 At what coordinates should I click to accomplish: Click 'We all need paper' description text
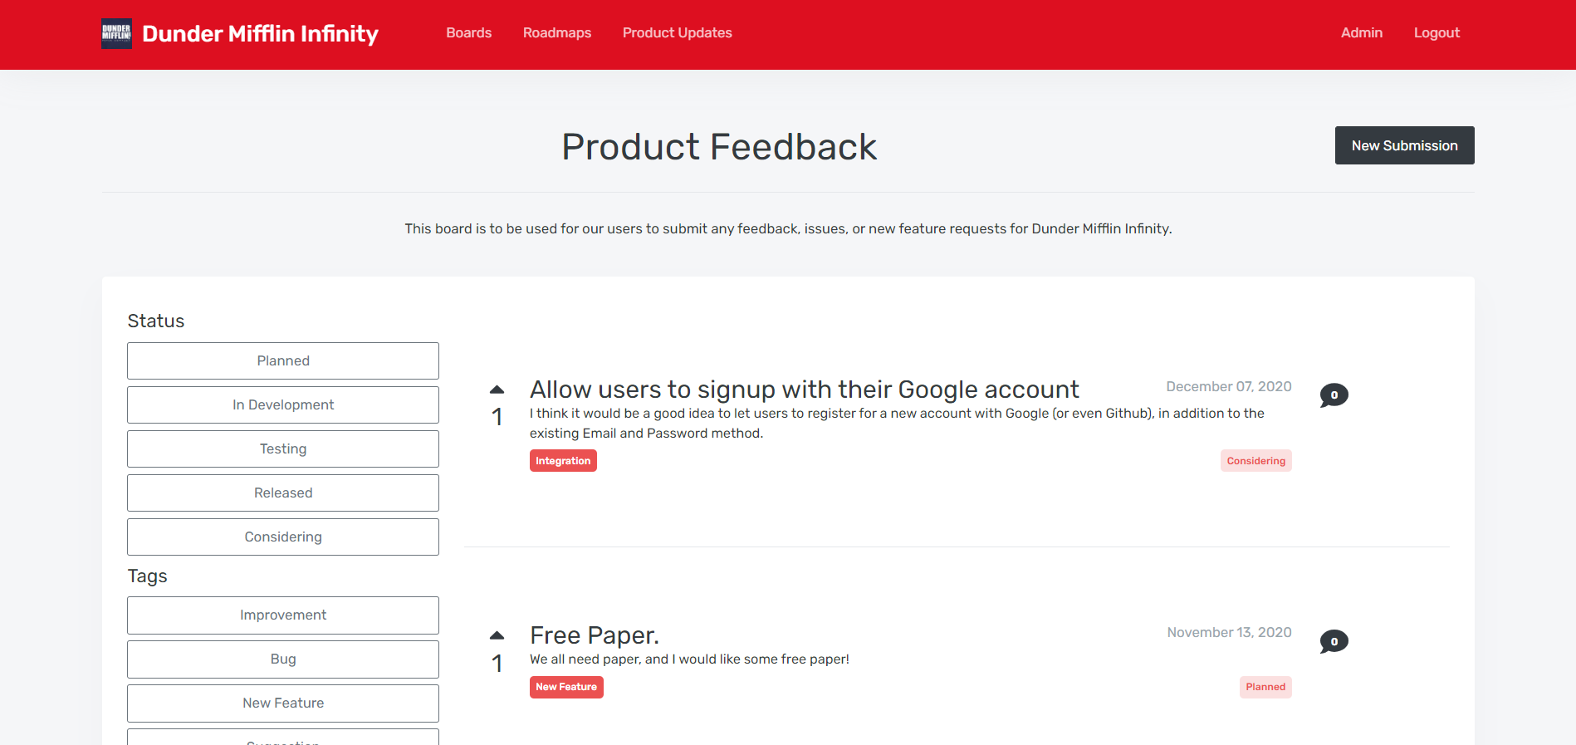point(689,659)
